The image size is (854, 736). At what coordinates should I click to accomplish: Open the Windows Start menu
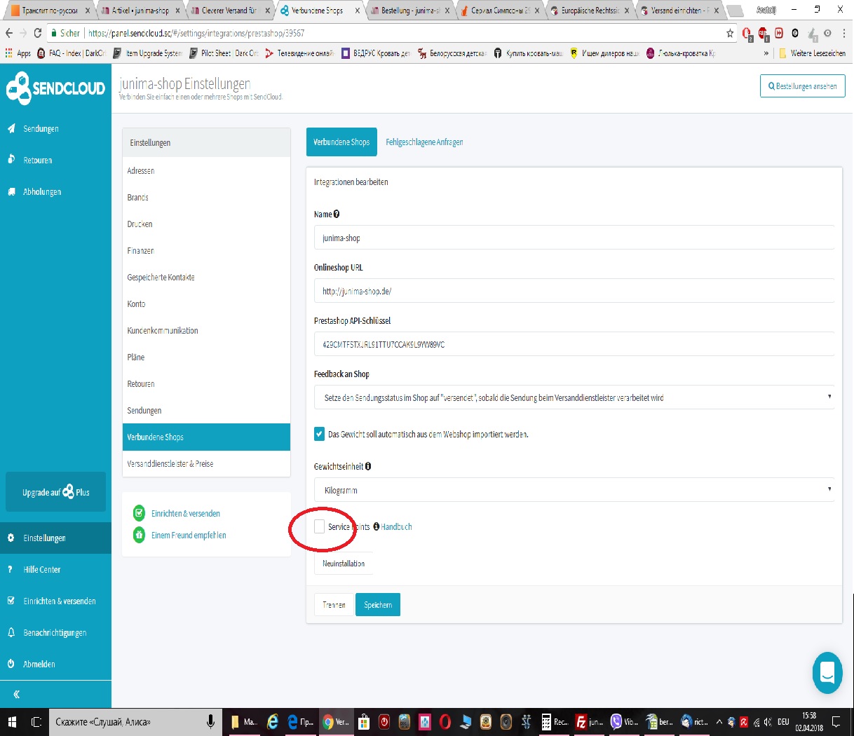coord(12,721)
